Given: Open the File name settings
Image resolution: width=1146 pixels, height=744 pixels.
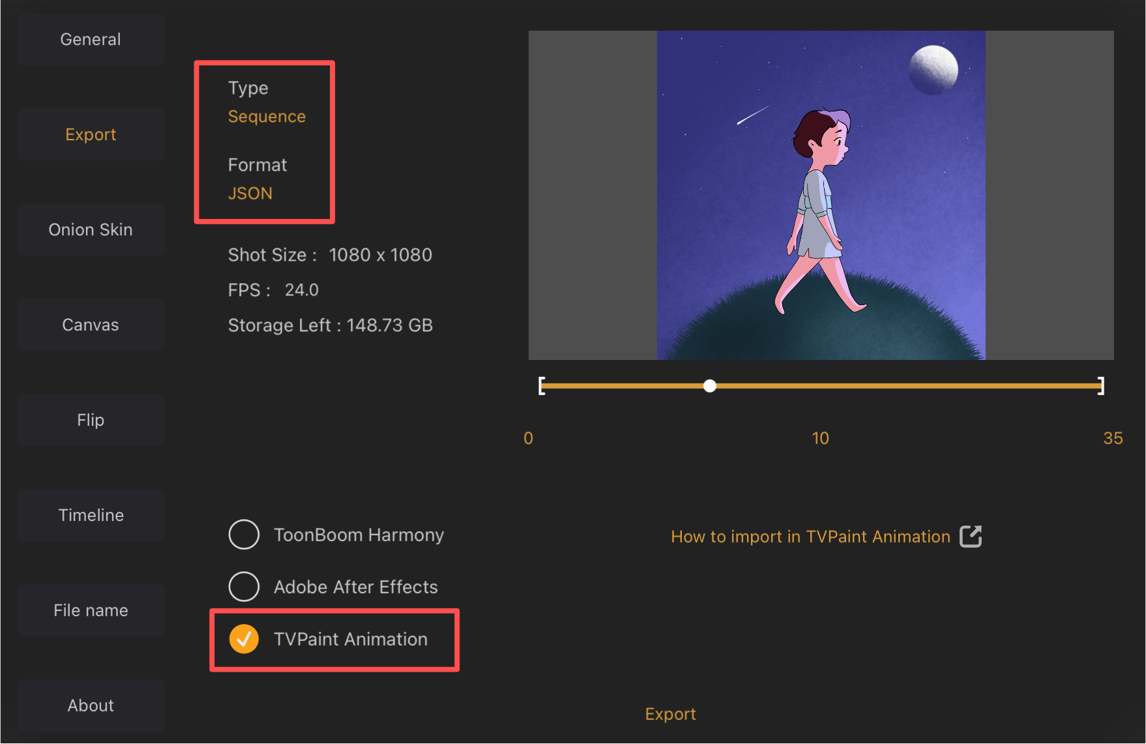Looking at the screenshot, I should tap(90, 610).
